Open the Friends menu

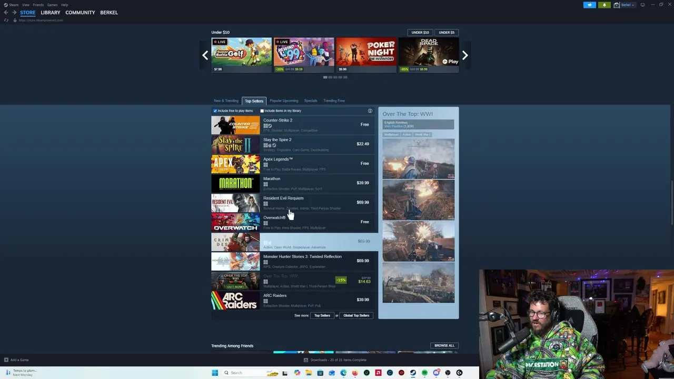pyautogui.click(x=38, y=5)
